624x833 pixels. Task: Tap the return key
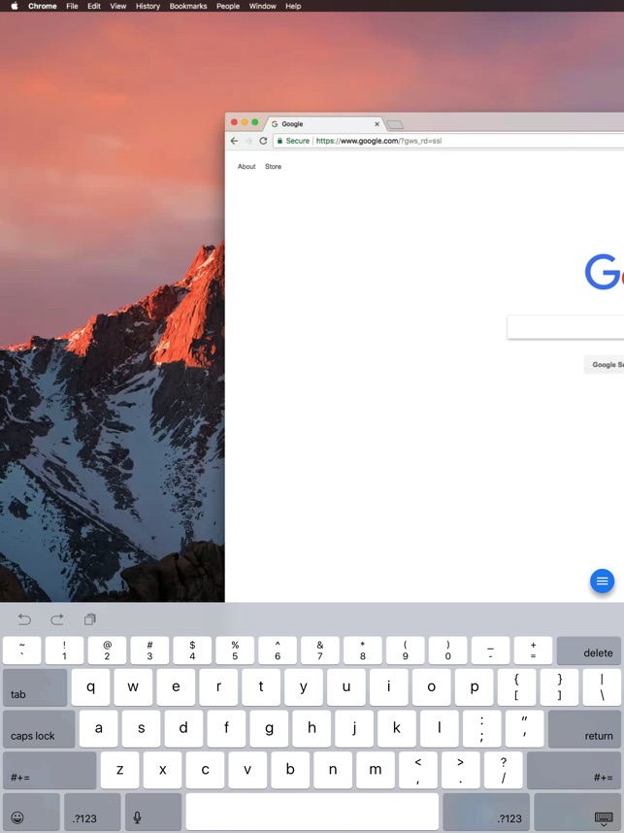[584, 729]
